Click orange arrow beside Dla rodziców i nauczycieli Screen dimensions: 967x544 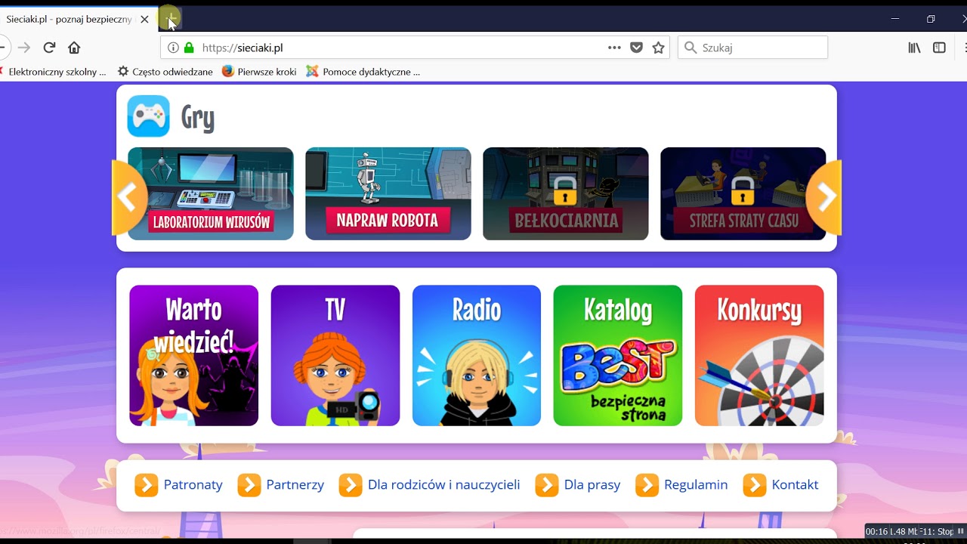pyautogui.click(x=351, y=485)
